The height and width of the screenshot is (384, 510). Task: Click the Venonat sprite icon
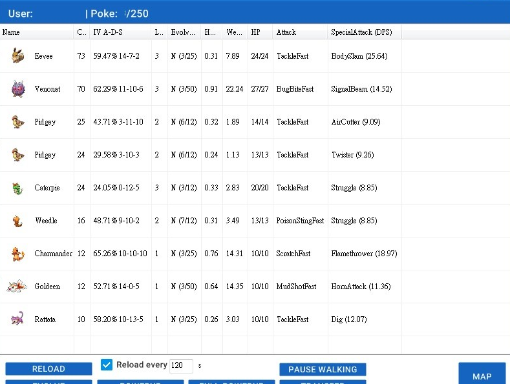point(18,88)
